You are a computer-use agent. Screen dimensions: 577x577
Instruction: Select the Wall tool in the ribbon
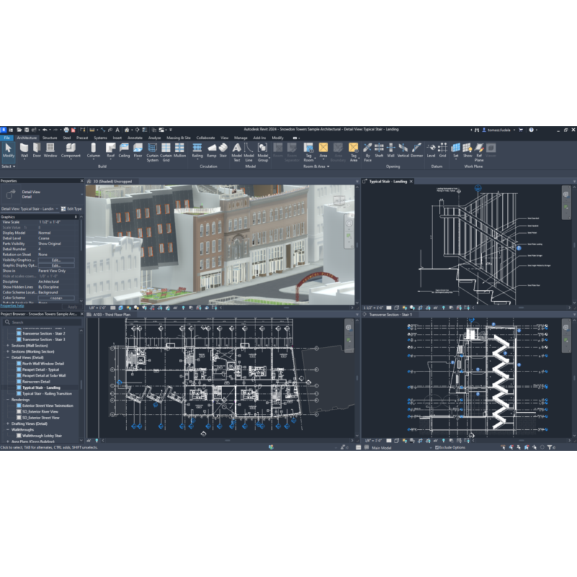point(25,149)
